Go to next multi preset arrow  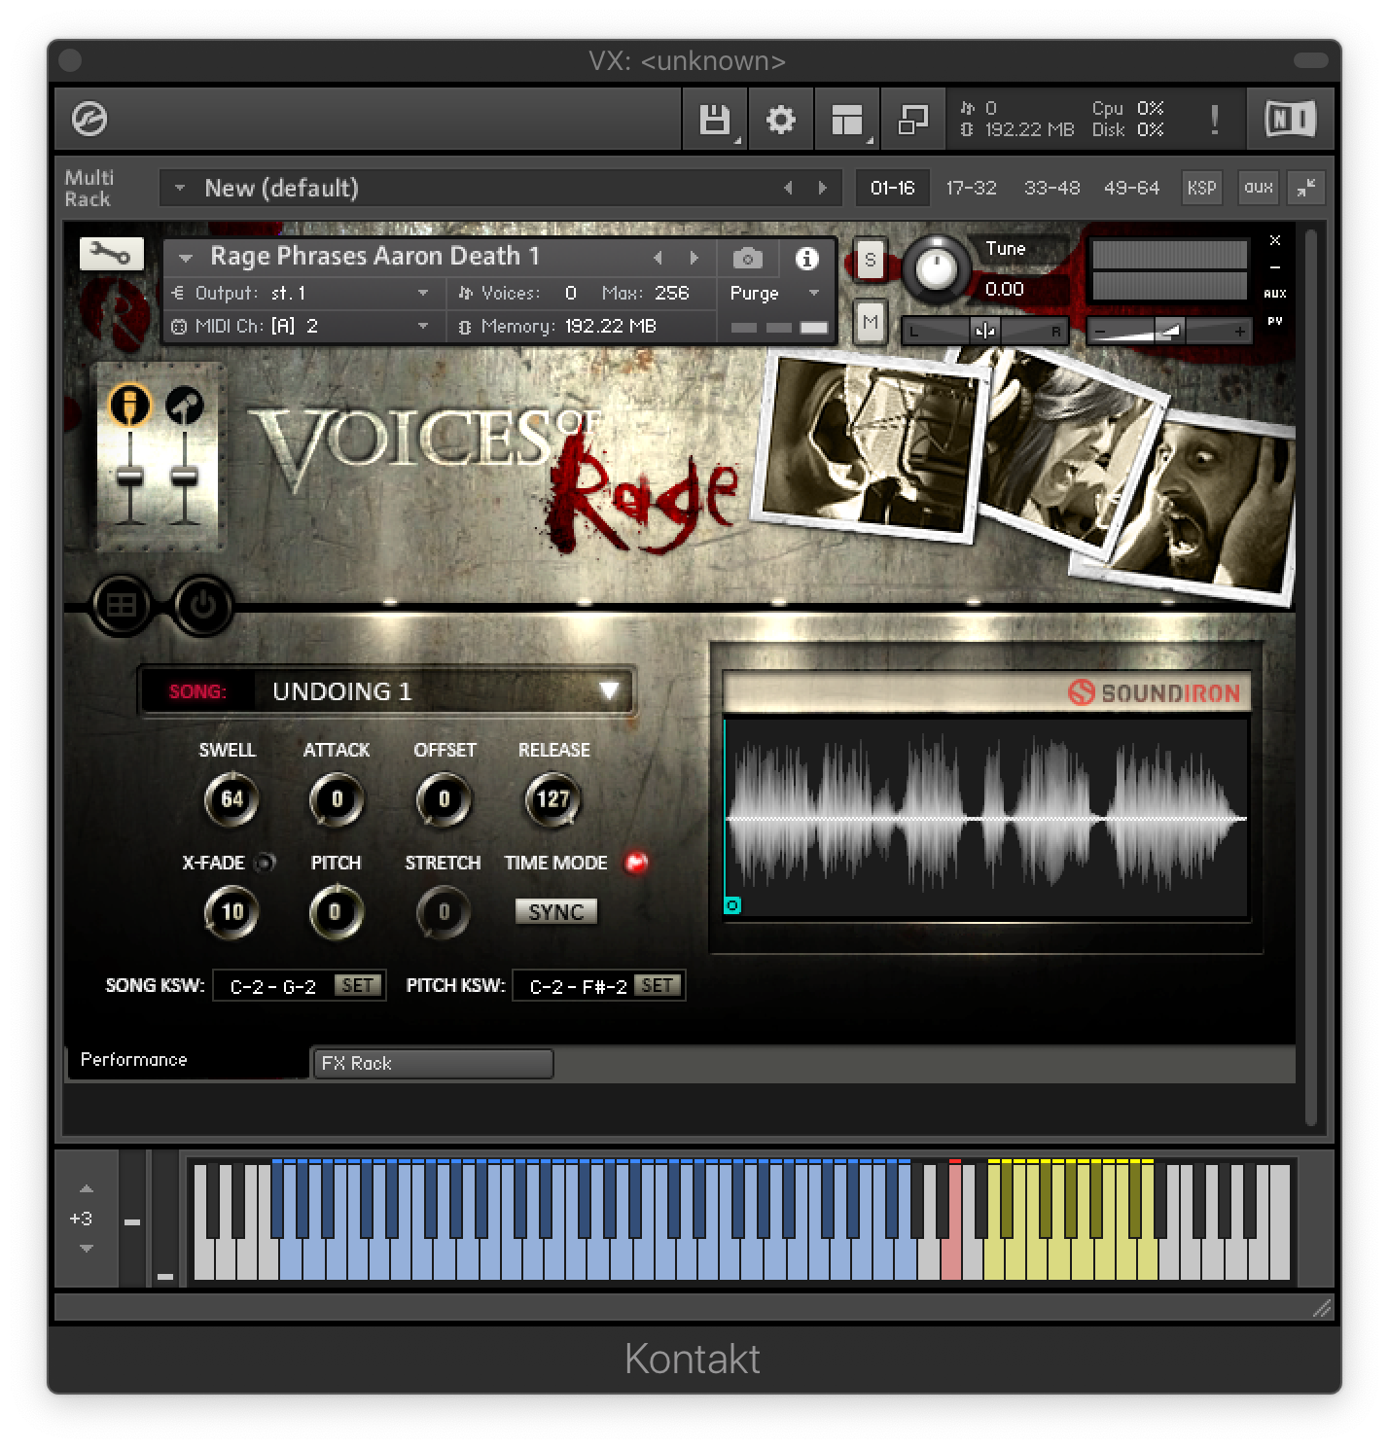823,188
